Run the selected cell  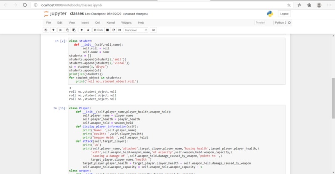pos(98,30)
